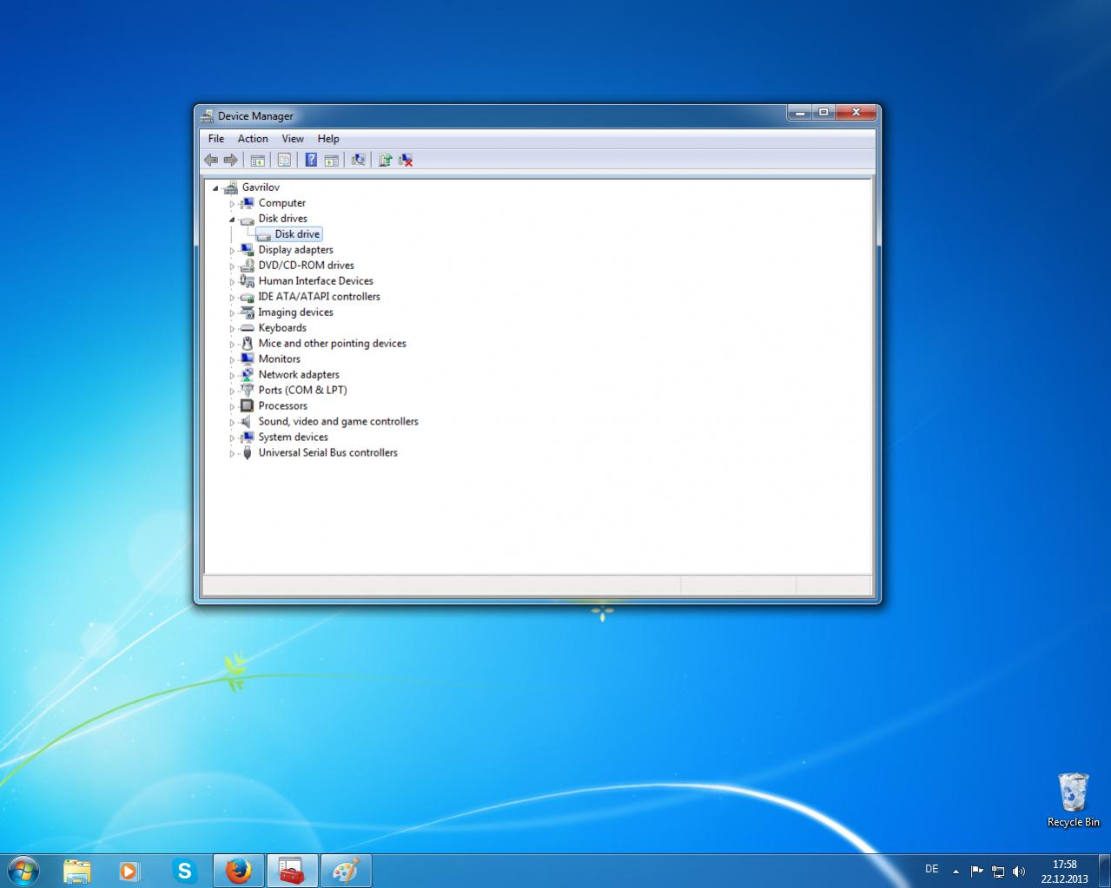1111x888 pixels.
Task: Select the Computer tree label
Action: (x=281, y=203)
